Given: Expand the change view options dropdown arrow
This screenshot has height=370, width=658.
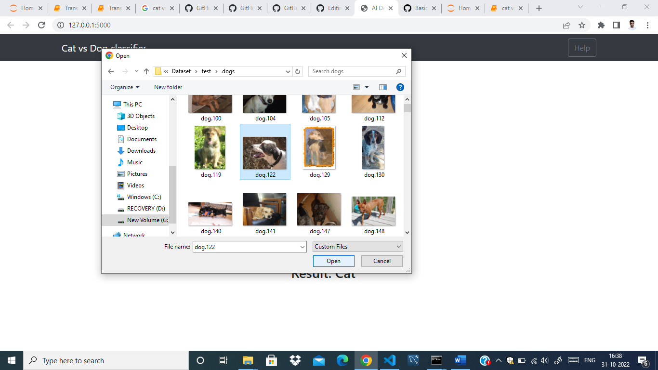Looking at the screenshot, I should (x=367, y=87).
